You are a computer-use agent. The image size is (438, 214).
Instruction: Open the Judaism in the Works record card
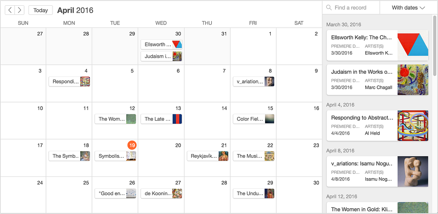coord(378,79)
